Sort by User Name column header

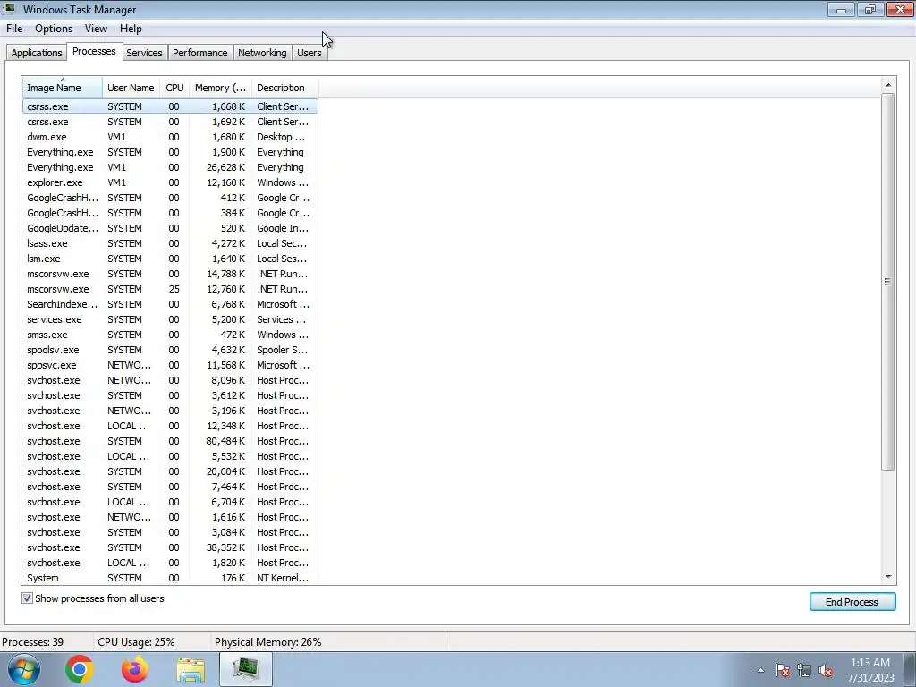click(131, 88)
